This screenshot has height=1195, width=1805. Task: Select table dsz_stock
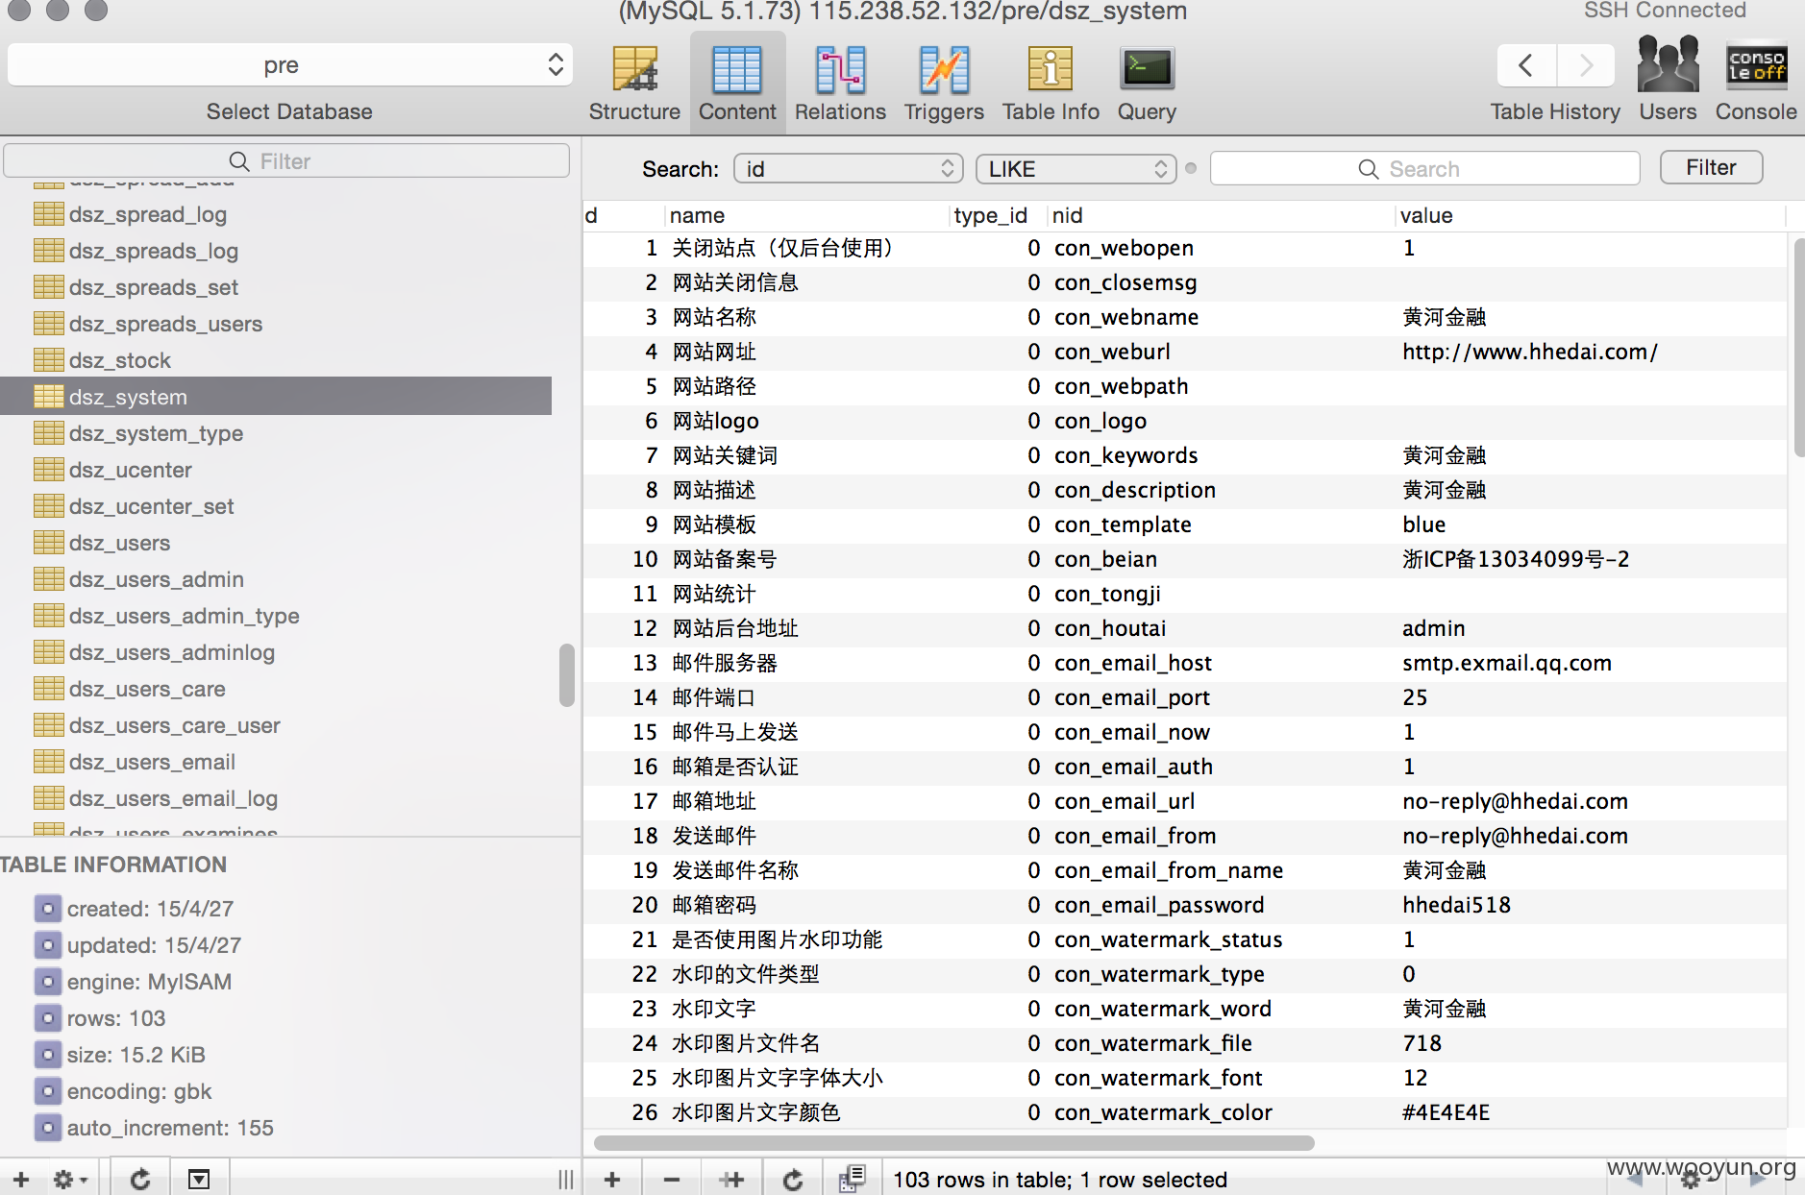[119, 360]
